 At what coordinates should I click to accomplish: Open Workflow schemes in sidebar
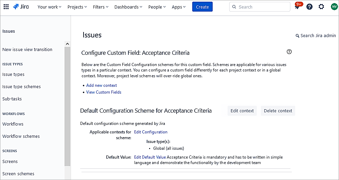pyautogui.click(x=21, y=136)
